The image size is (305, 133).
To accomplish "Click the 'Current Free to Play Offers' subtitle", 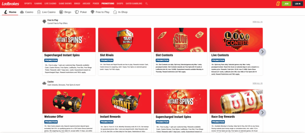I will point(57,23).
